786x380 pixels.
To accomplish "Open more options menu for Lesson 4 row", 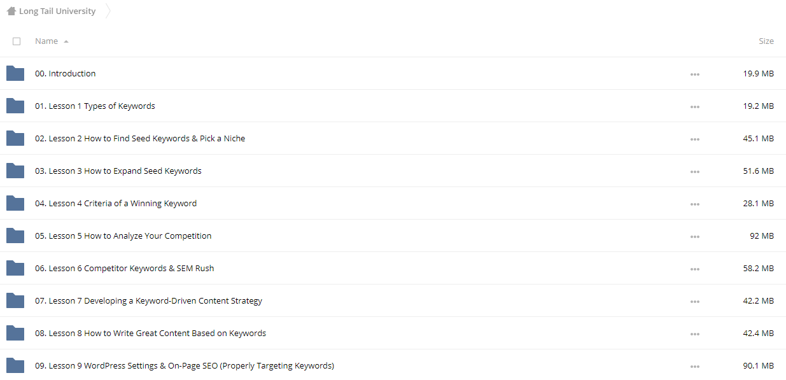I will [694, 204].
